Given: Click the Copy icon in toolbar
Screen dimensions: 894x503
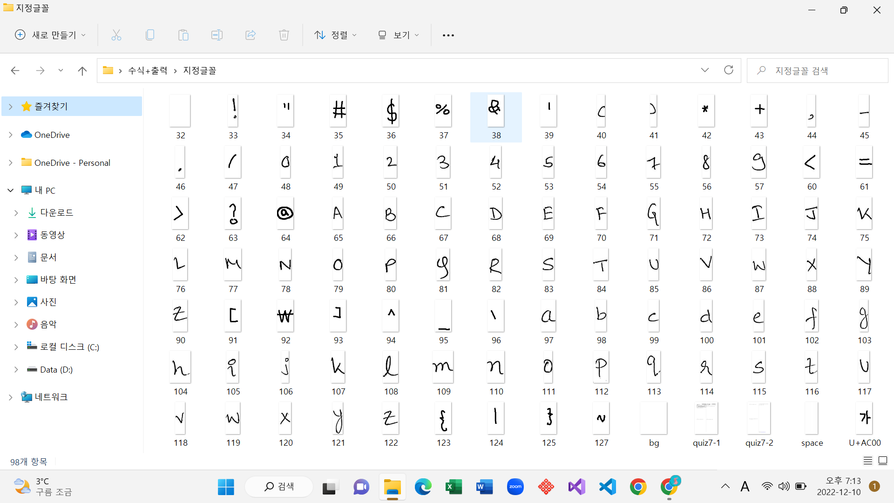Looking at the screenshot, I should [150, 35].
